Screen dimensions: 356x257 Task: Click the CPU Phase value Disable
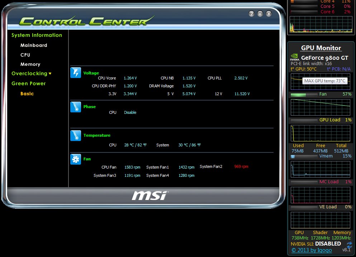click(x=130, y=112)
